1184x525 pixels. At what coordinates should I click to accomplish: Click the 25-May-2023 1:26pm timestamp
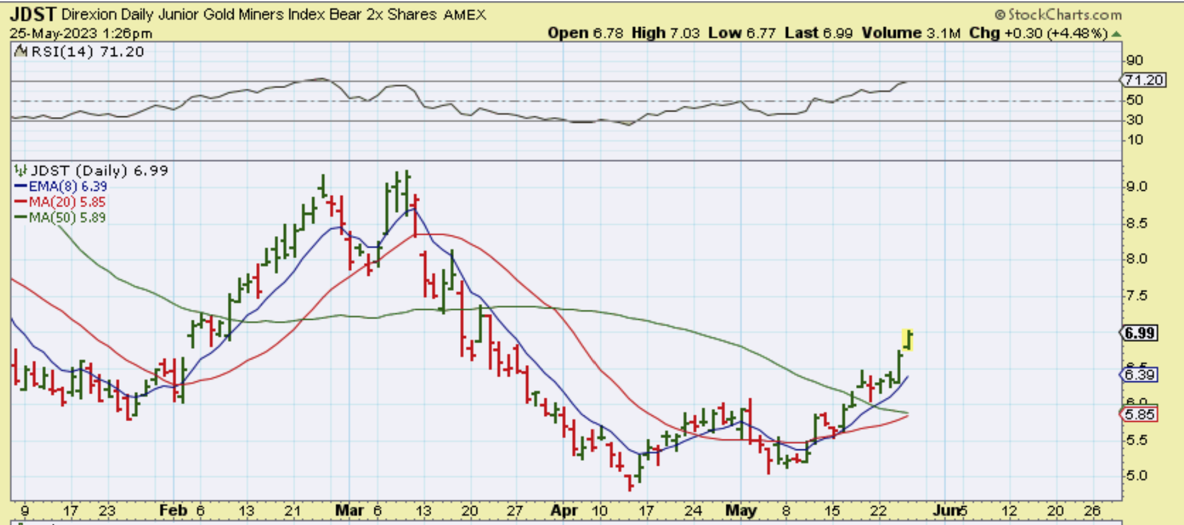81,33
